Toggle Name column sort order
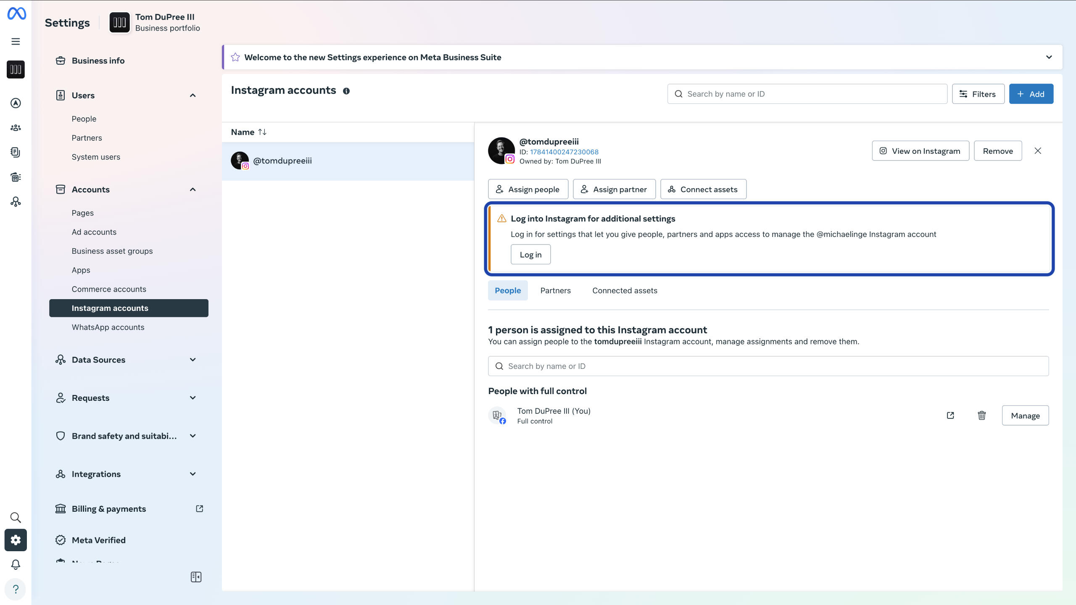This screenshot has height=605, width=1076. coord(262,132)
